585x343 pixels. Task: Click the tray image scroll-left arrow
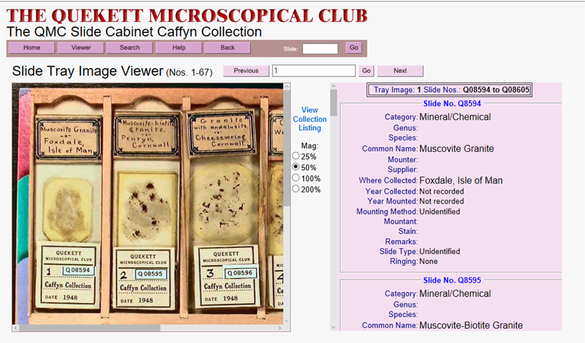click(16, 328)
